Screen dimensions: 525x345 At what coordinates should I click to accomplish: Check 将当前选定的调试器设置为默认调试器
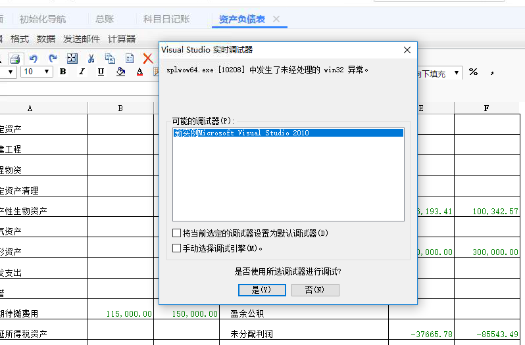(176, 233)
